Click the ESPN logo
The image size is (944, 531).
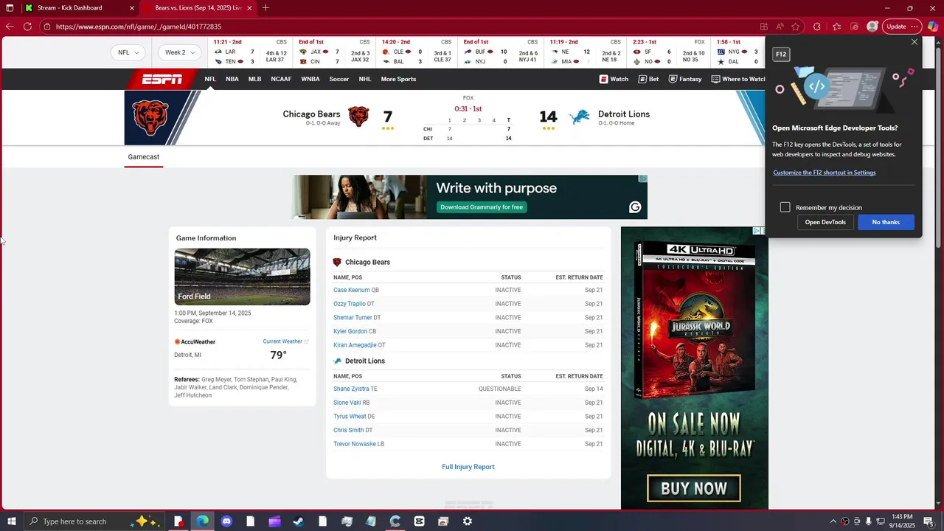162,79
